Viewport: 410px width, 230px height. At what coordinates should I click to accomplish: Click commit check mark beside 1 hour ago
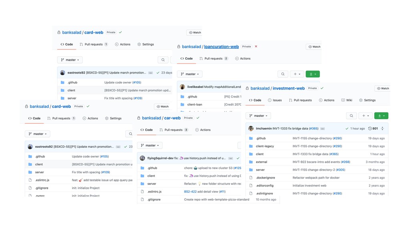[347, 129]
